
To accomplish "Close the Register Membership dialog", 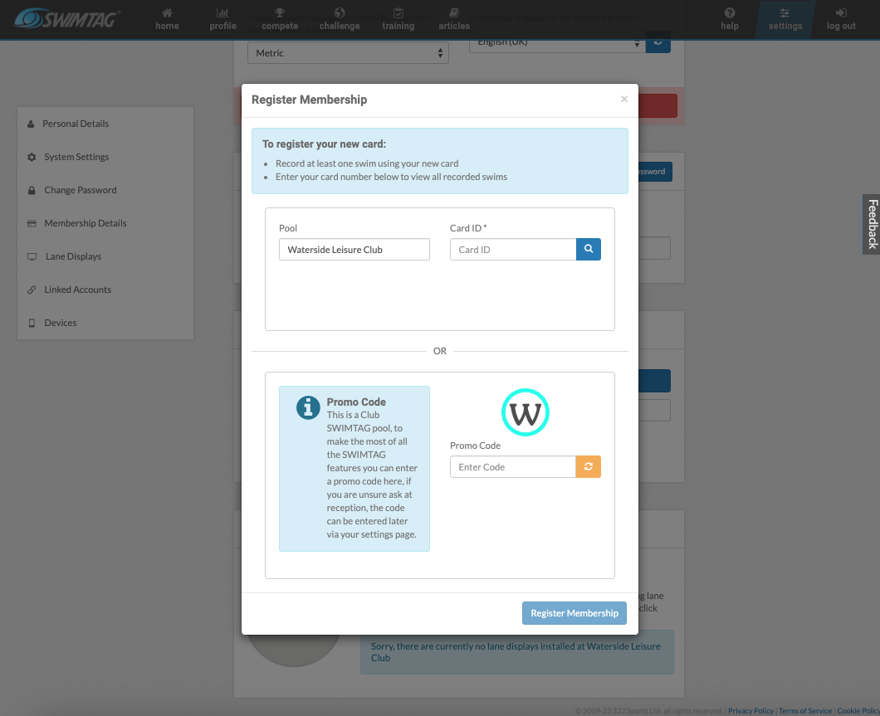I will (624, 100).
